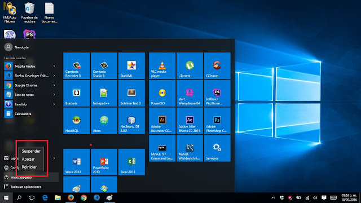Launch Adobe Illustrator CC tile
Image resolution: width=361 pixels, height=203 pixels.
click(162, 121)
